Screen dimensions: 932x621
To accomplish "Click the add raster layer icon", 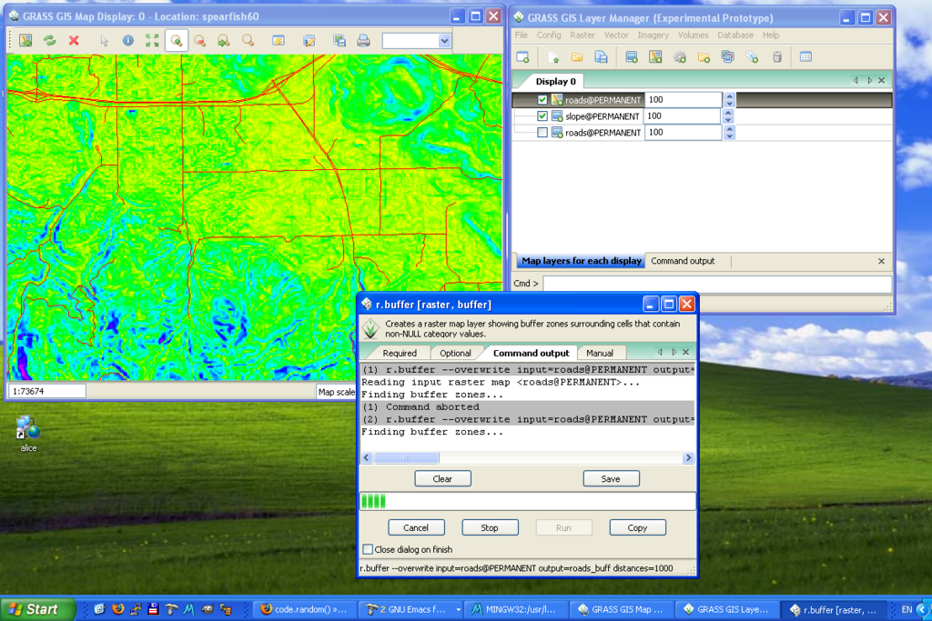I will (632, 57).
